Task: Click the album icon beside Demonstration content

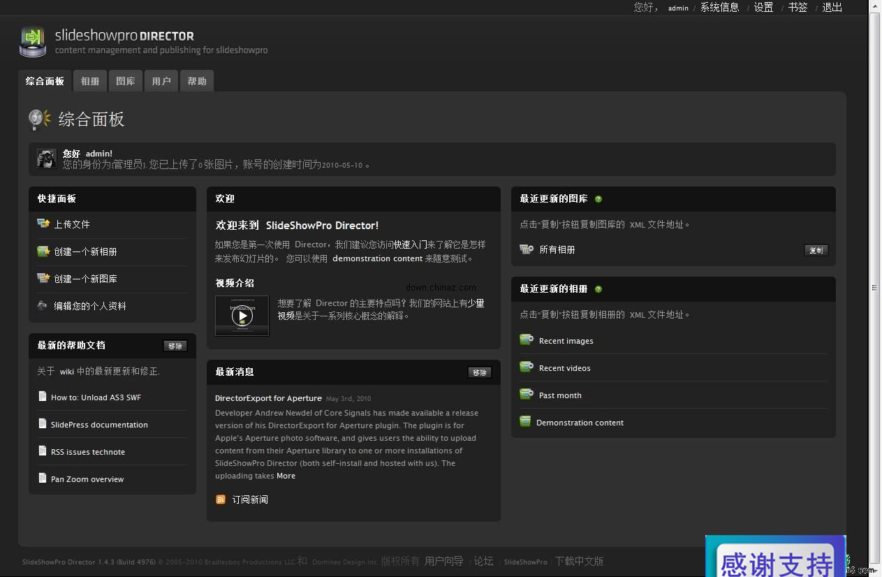Action: 525,422
